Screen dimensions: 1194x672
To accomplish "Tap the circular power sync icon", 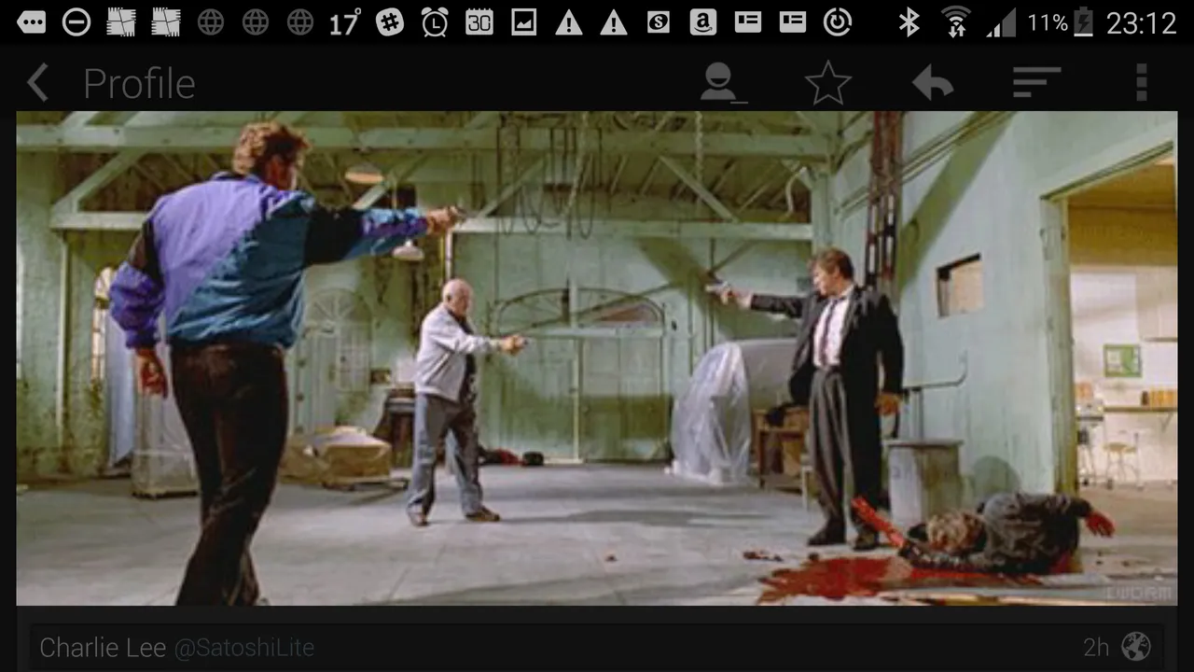I will point(838,22).
